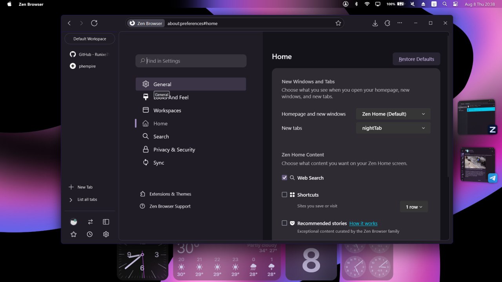Viewport: 502px width, 282px height.
Task: Click the U input source icon in menu bar
Action: point(434,4)
